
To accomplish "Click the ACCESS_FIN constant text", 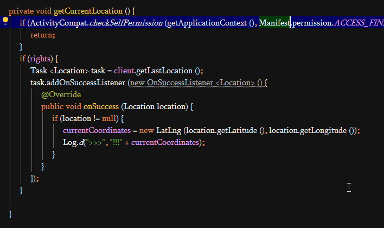I will pyautogui.click(x=359, y=23).
